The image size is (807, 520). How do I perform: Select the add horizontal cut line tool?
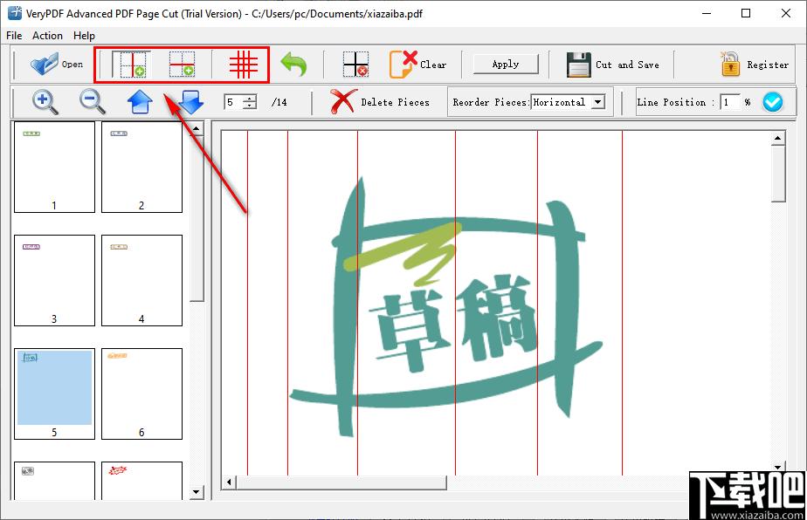click(183, 65)
